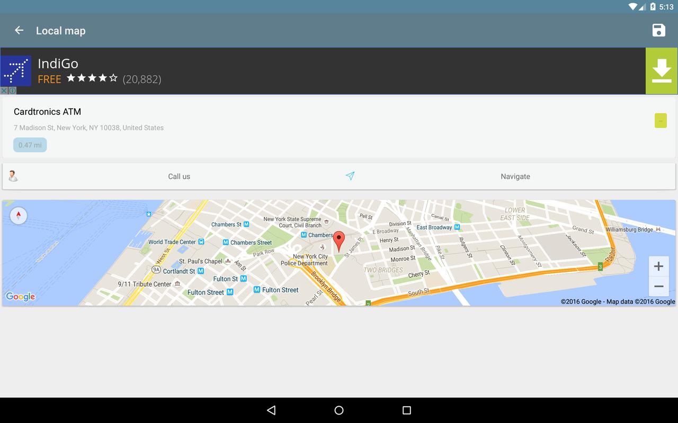678x423 pixels.
Task: Tap New York City Police Department label
Action: coord(304,260)
